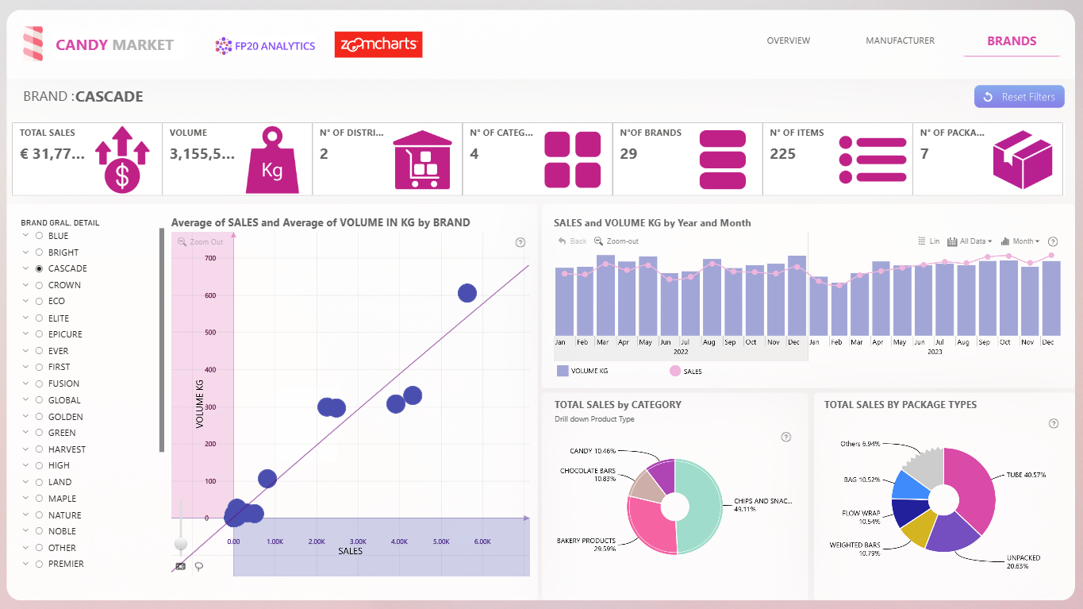
Task: Expand the HIGH brand chevron
Action: point(26,465)
